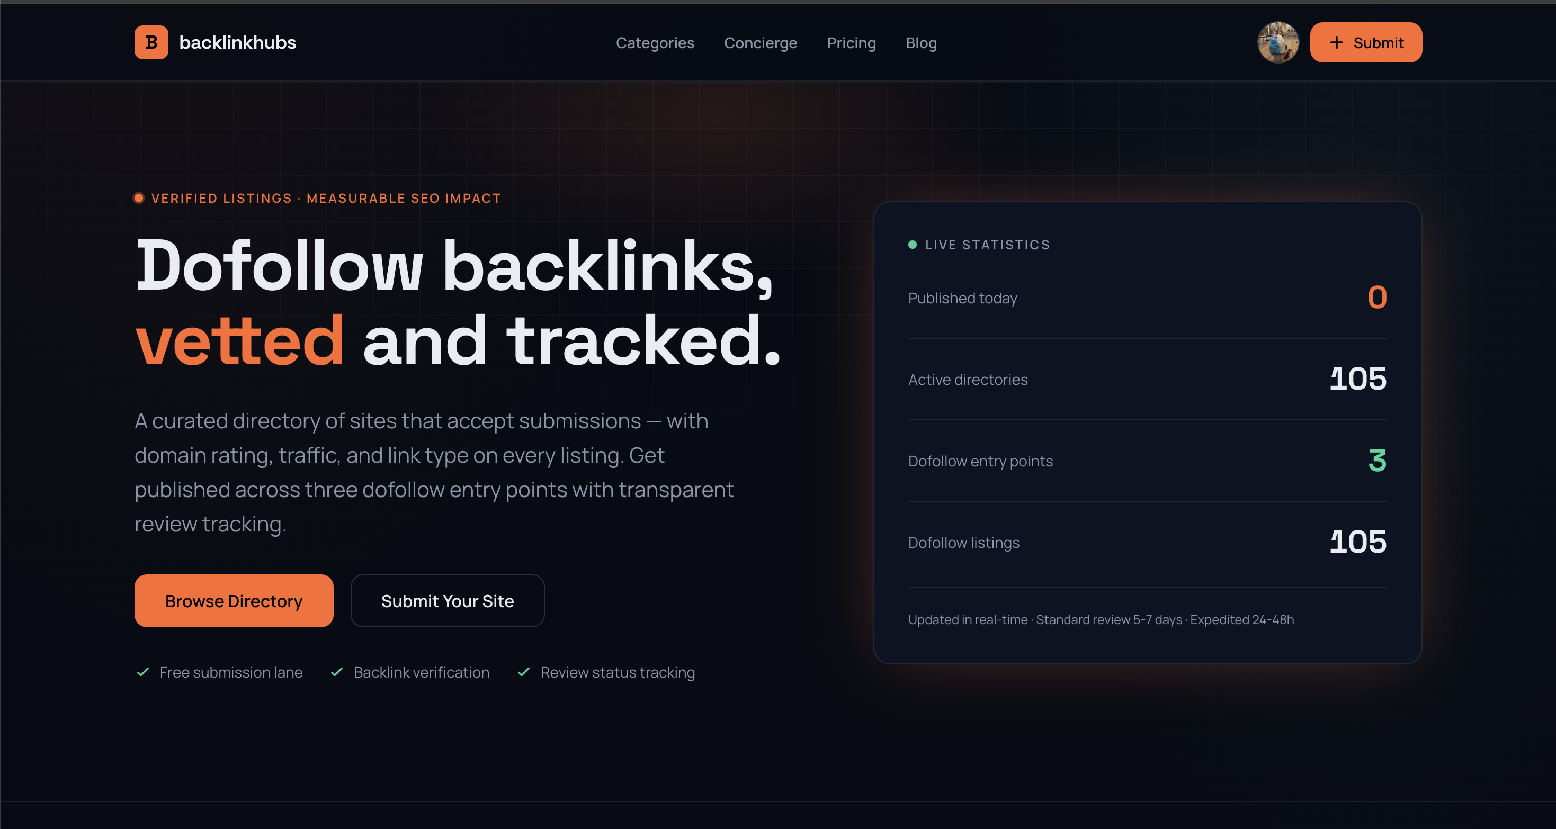Click checkmark beside Backlink verification
Image resolution: width=1556 pixels, height=829 pixels.
click(x=337, y=672)
